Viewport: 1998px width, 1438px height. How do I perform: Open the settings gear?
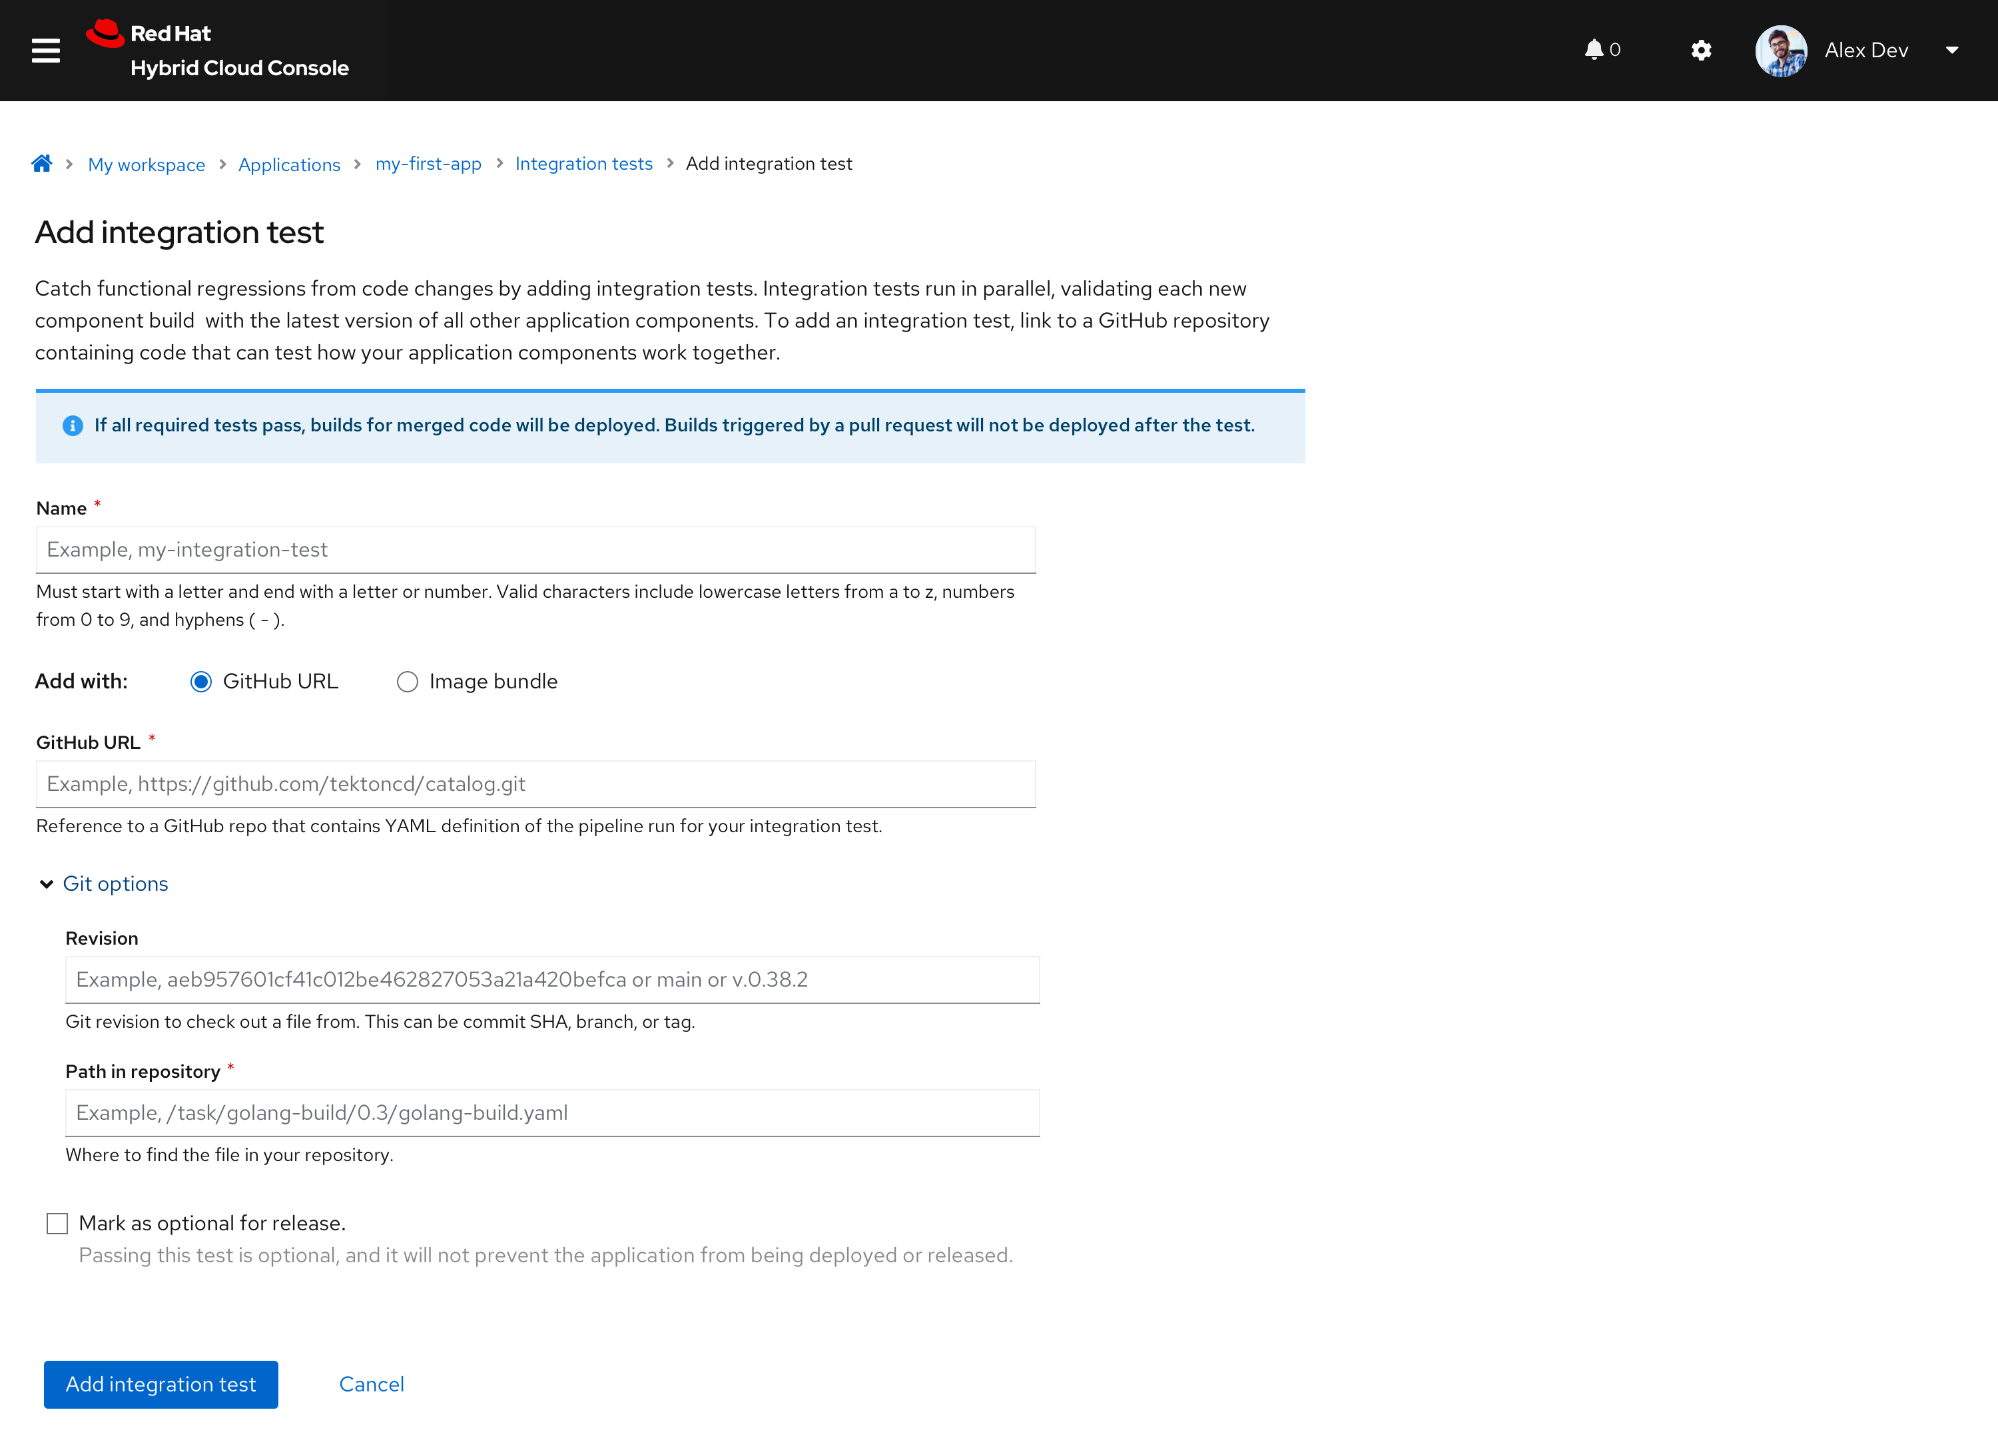[x=1701, y=50]
